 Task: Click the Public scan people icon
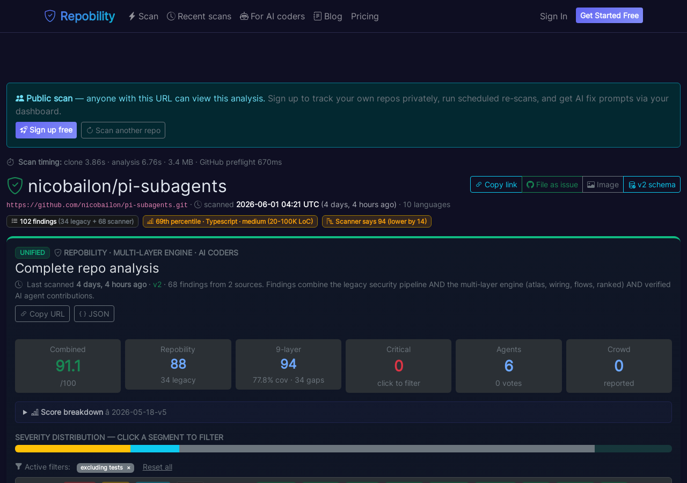click(x=20, y=98)
